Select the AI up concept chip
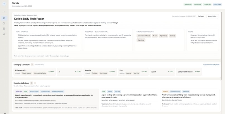This screenshot has height=114, width=225. pyautogui.click(x=155, y=36)
